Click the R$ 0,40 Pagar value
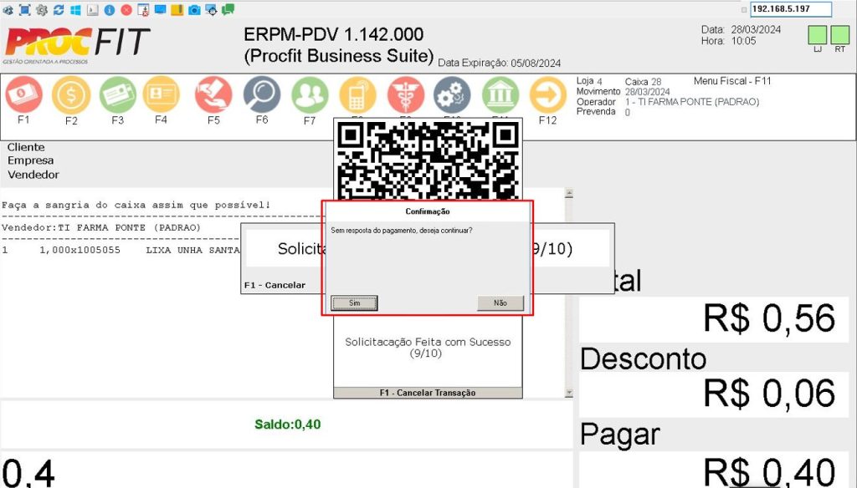857x488 pixels. coord(770,471)
